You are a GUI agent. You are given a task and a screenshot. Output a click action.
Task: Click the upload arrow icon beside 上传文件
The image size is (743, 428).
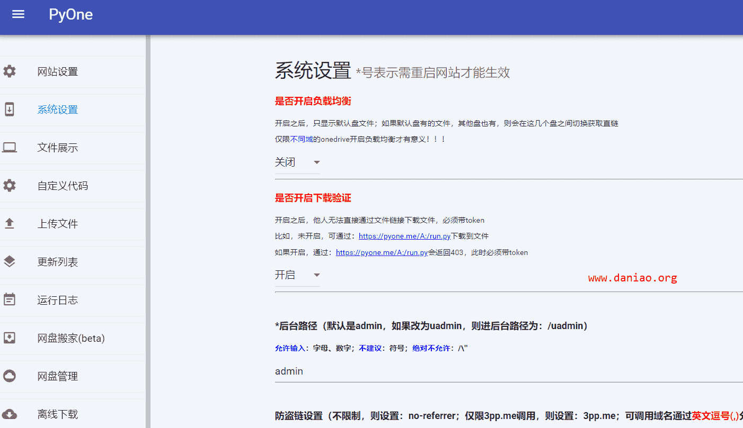click(x=9, y=224)
